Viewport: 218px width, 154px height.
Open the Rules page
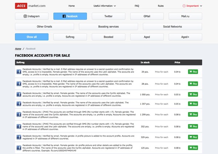(161, 6)
